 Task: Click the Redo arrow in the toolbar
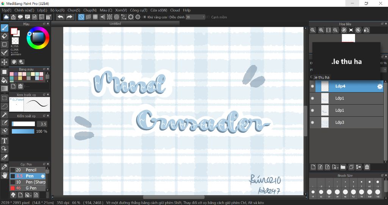(x=69, y=17)
